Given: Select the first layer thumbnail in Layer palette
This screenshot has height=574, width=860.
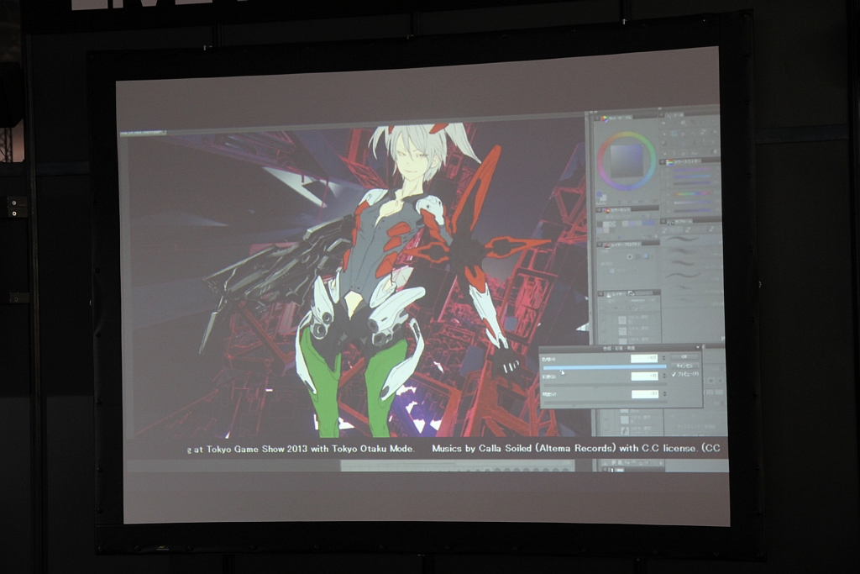Looking at the screenshot, I should coord(622,320).
